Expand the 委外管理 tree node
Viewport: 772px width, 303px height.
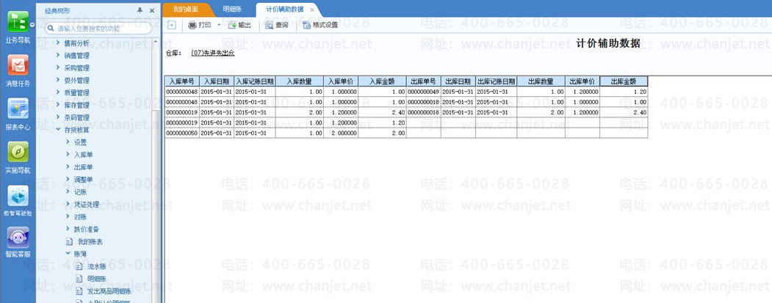click(58, 80)
